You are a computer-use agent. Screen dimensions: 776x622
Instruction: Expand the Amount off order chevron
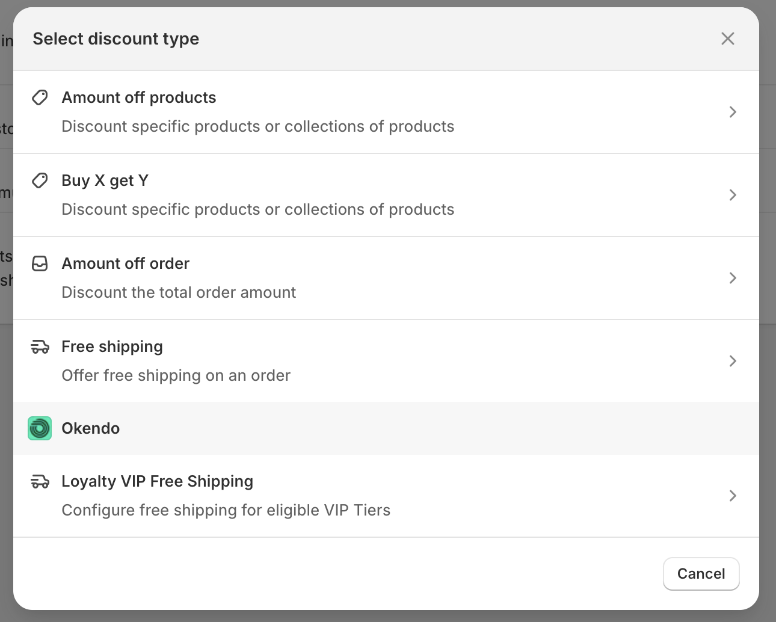tap(733, 278)
